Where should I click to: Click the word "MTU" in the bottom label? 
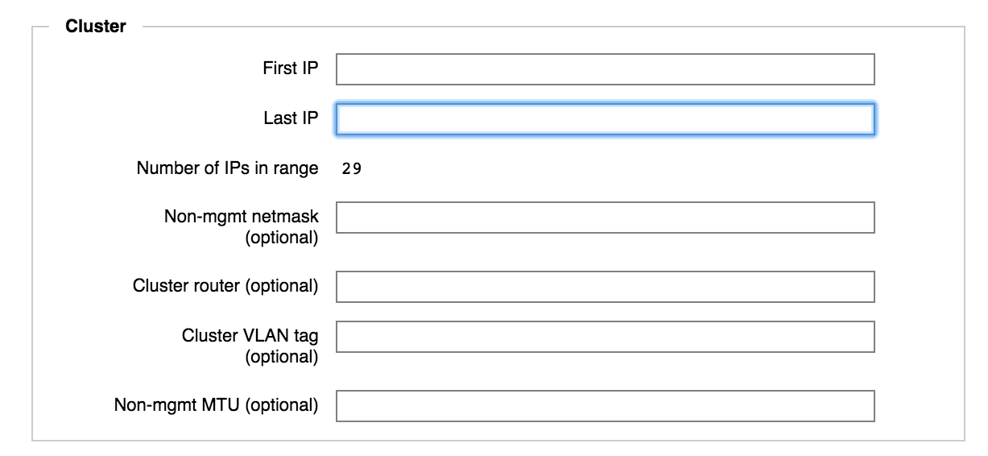[223, 405]
